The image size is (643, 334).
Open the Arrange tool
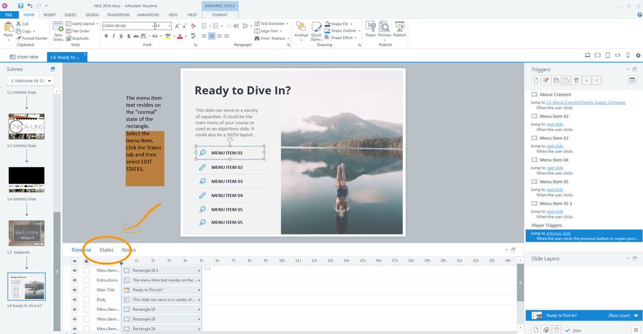click(x=301, y=29)
